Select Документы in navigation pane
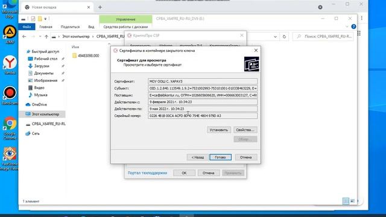The height and width of the screenshot is (217, 386). click(41, 73)
